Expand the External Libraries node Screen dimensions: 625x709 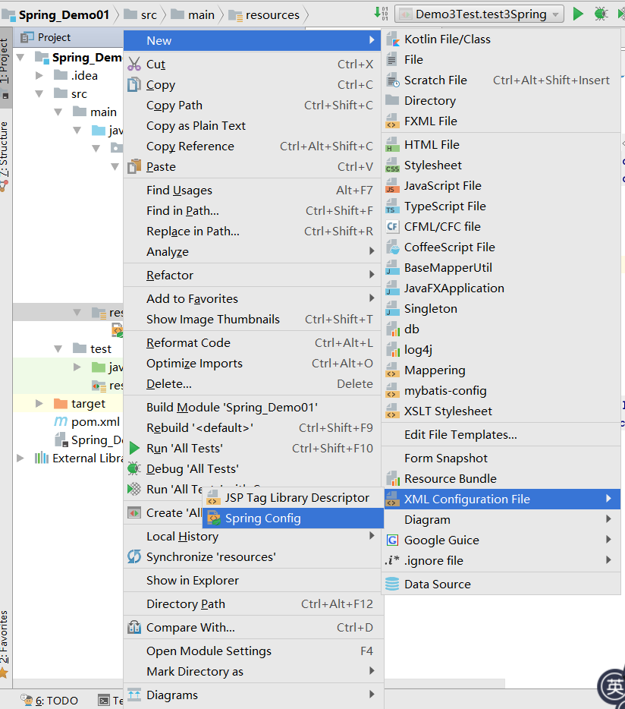pos(20,458)
